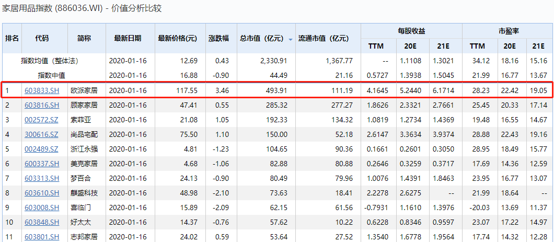Open stock code link 002489.SZ
The width and height of the screenshot is (554, 242).
tap(42, 149)
